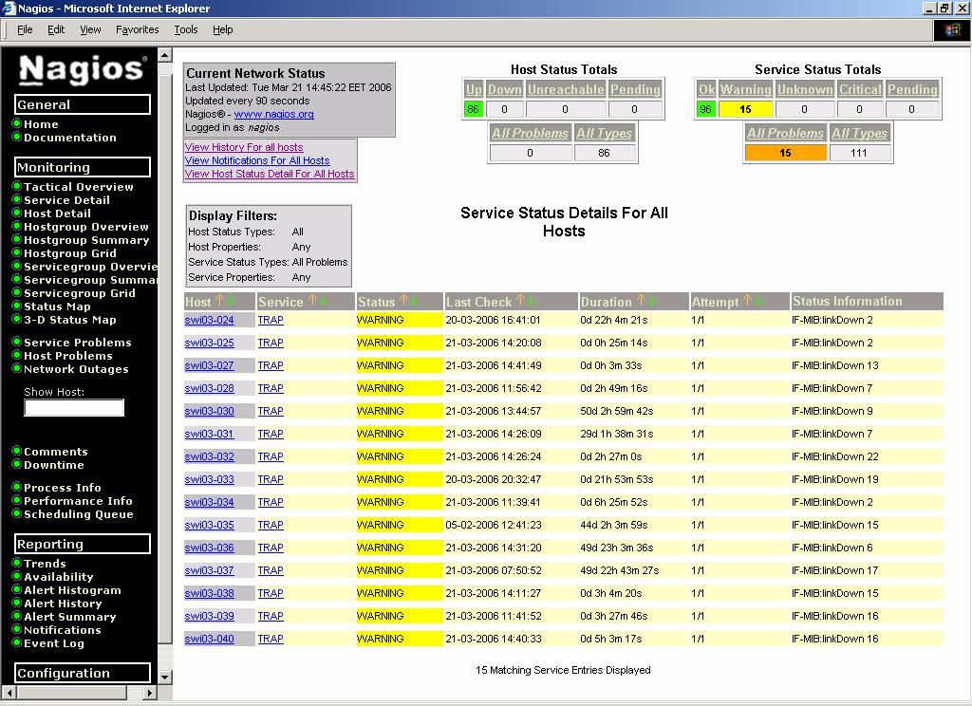Click last check 05-02-2006 12:41:23 cell
This screenshot has width=972, height=706.
[x=494, y=525]
